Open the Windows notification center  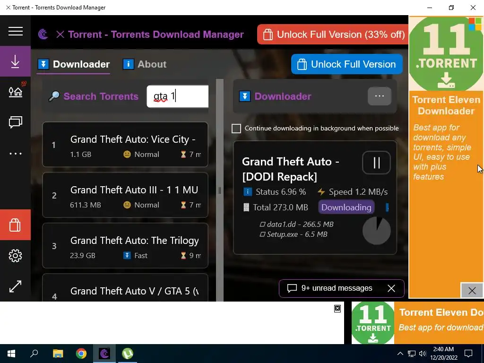(468, 354)
